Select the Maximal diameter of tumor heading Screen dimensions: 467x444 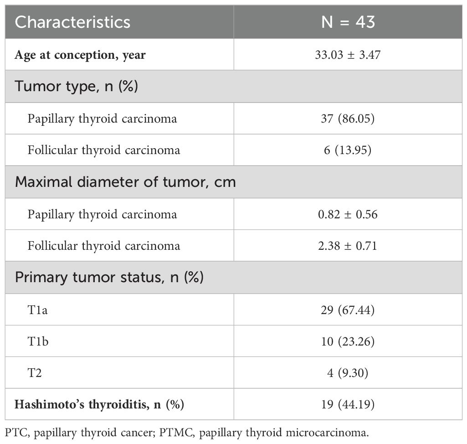point(125,182)
